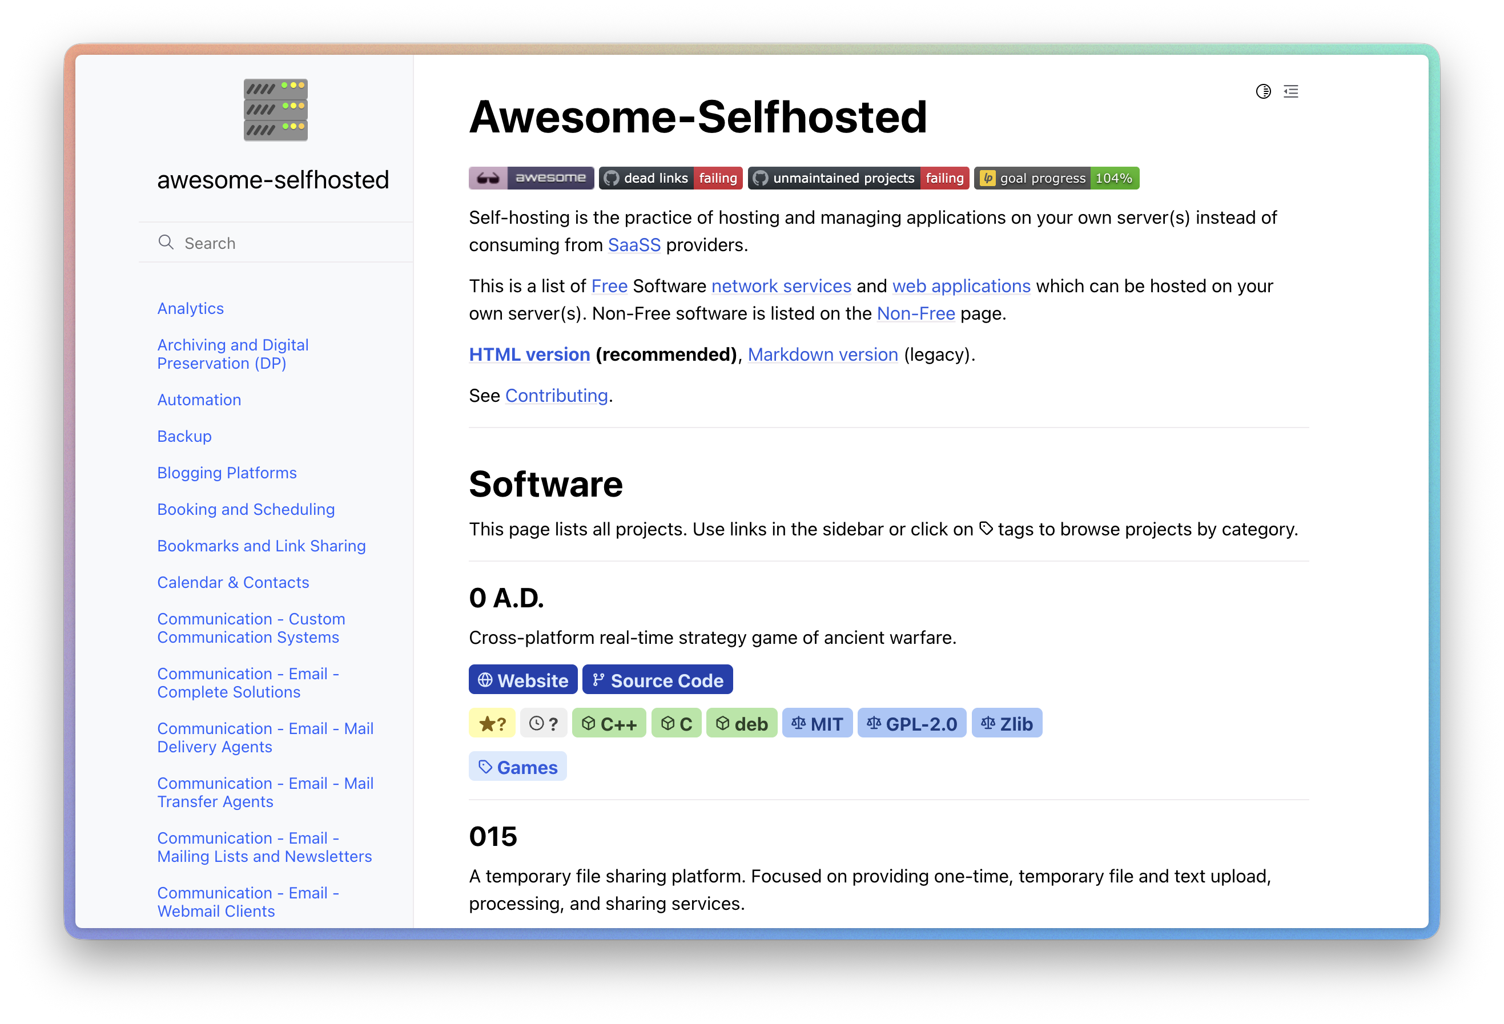This screenshot has height=1024, width=1504.
Task: Select the Backup sidebar category
Action: point(184,436)
